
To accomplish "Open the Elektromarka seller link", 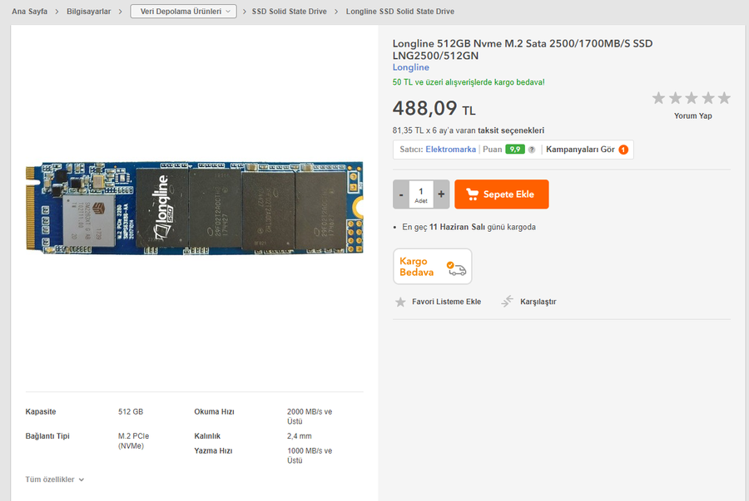I will point(450,150).
